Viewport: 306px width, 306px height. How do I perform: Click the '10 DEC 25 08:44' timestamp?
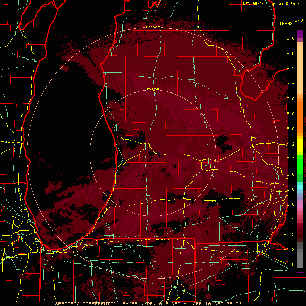click(x=228, y=304)
